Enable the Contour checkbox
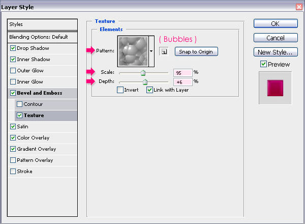This screenshot has width=305, height=224. coord(19,104)
